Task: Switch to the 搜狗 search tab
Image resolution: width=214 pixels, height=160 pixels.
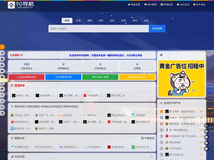Action: pos(90,21)
